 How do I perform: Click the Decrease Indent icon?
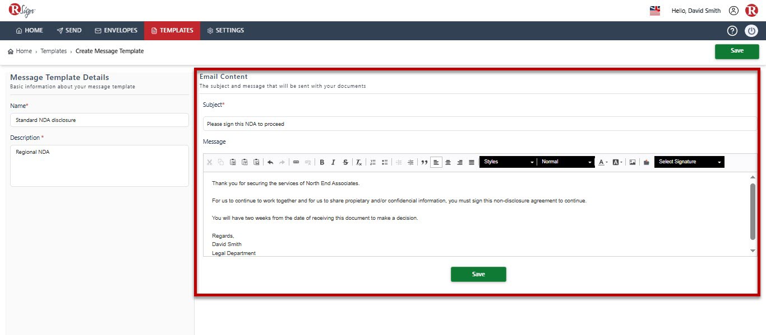399,162
